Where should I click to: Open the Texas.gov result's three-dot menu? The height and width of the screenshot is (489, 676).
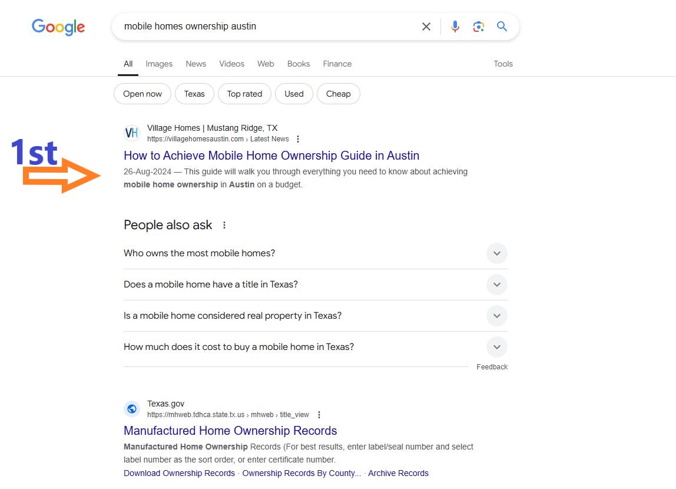(319, 415)
